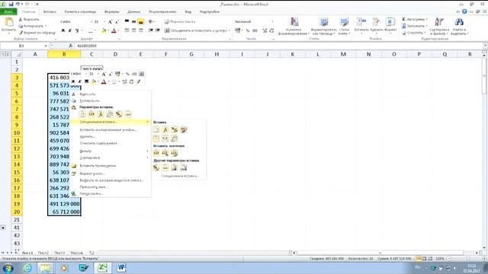Open the merge and center dropdown arrow
The width and height of the screenshot is (488, 274).
[229, 30]
